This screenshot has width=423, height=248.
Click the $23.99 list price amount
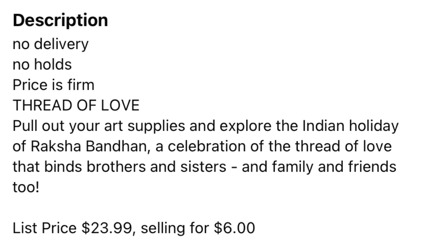click(x=107, y=228)
